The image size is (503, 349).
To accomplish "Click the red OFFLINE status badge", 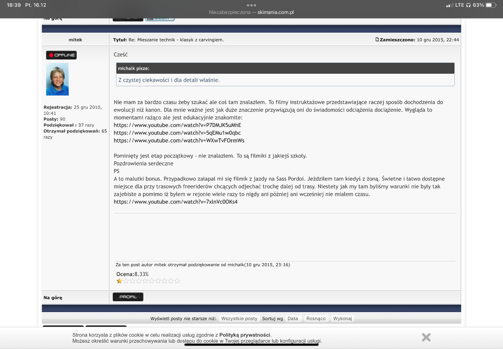I will pyautogui.click(x=61, y=55).
